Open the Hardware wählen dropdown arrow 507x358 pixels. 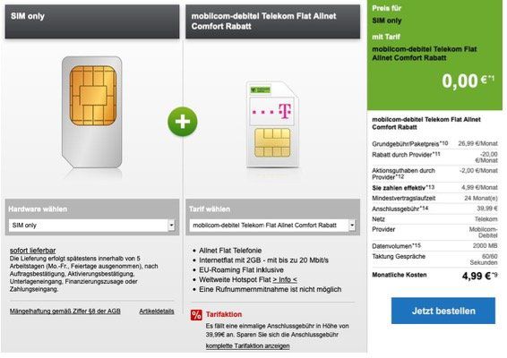(x=171, y=226)
